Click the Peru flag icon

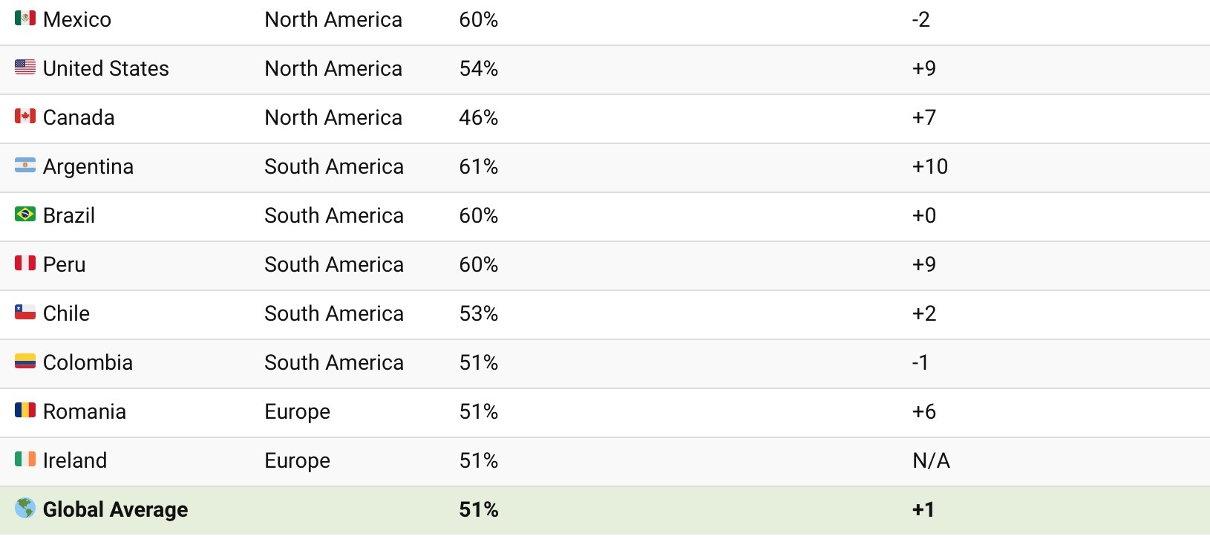25,263
